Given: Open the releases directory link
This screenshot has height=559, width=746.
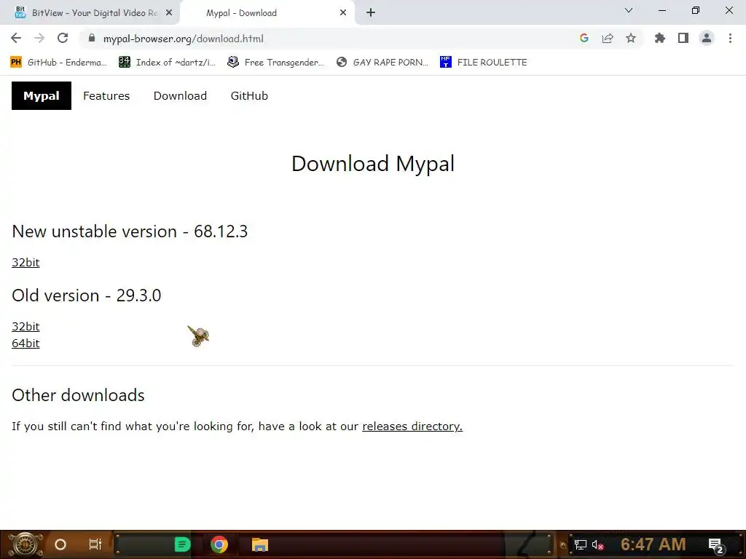Looking at the screenshot, I should pyautogui.click(x=412, y=426).
